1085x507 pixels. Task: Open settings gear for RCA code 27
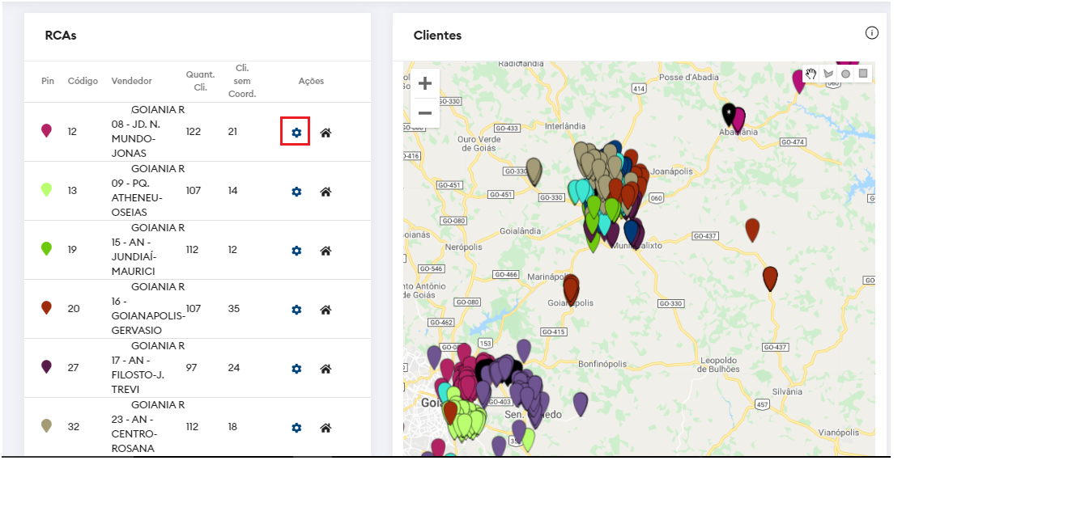[x=296, y=369]
